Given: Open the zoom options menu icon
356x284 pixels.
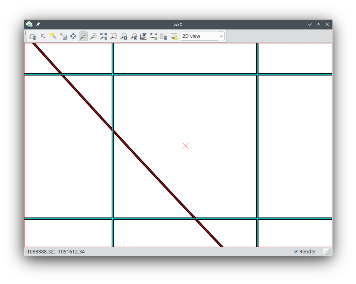Looking at the screenshot, I should tap(134, 36).
